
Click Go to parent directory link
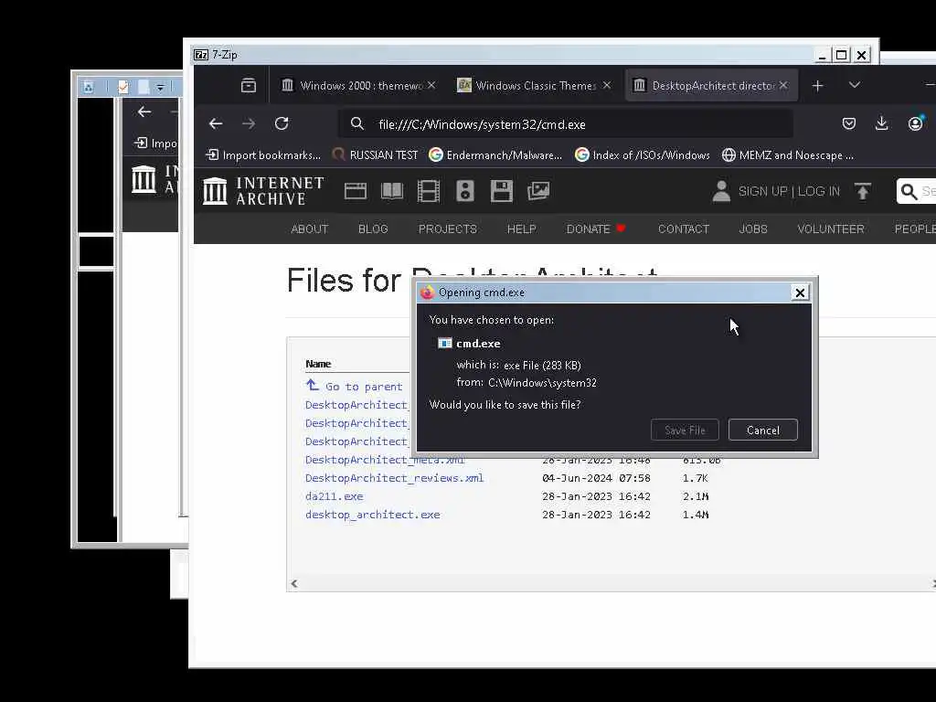click(356, 387)
